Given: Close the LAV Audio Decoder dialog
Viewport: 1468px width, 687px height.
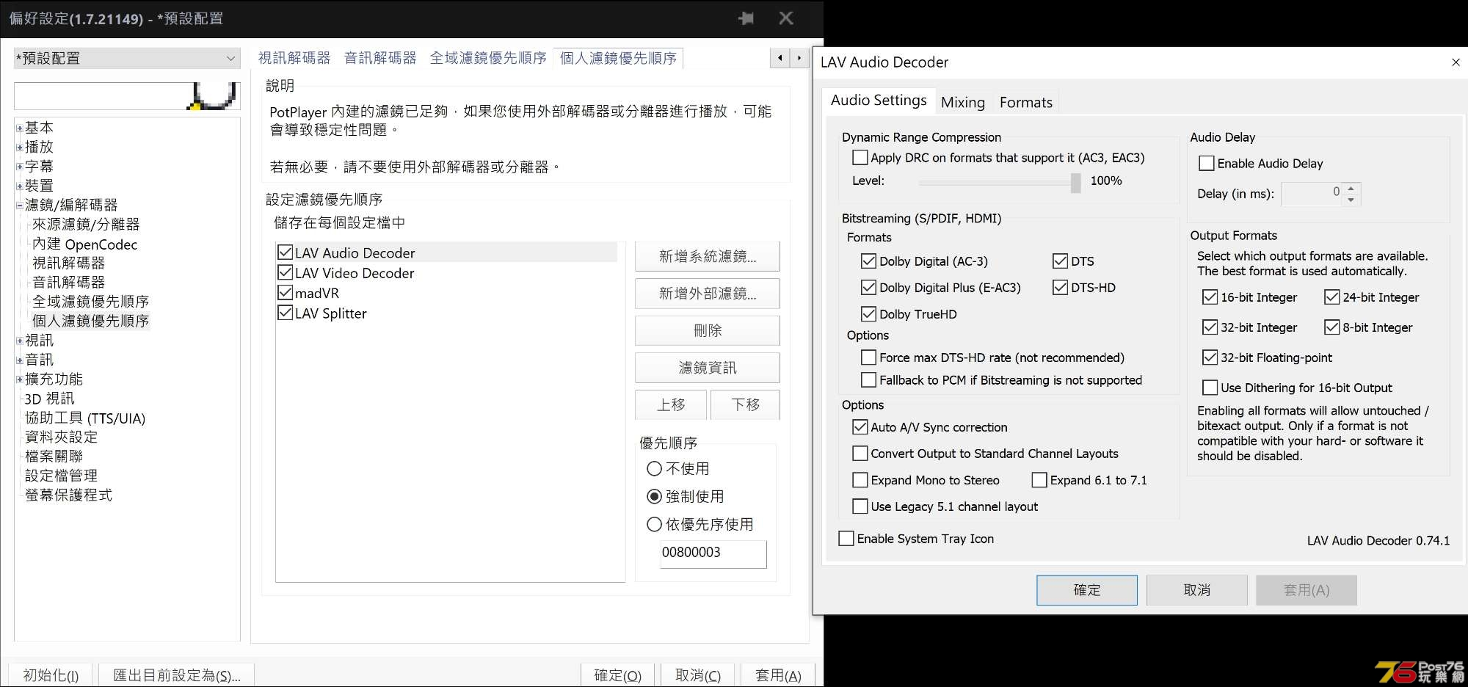Looking at the screenshot, I should [x=1456, y=62].
